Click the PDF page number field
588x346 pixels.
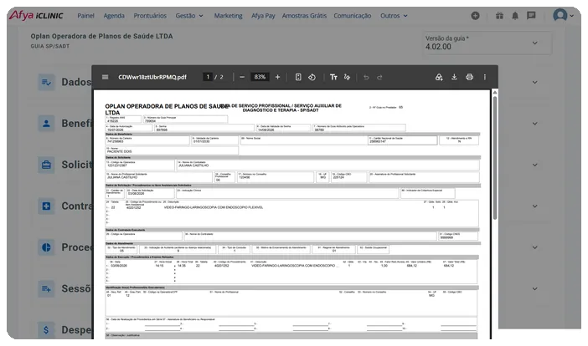coord(208,77)
